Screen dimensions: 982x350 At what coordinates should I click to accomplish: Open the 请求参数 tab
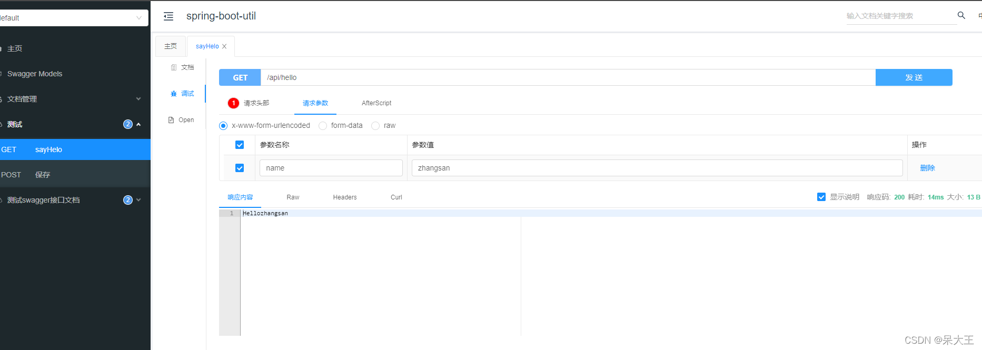(x=315, y=103)
